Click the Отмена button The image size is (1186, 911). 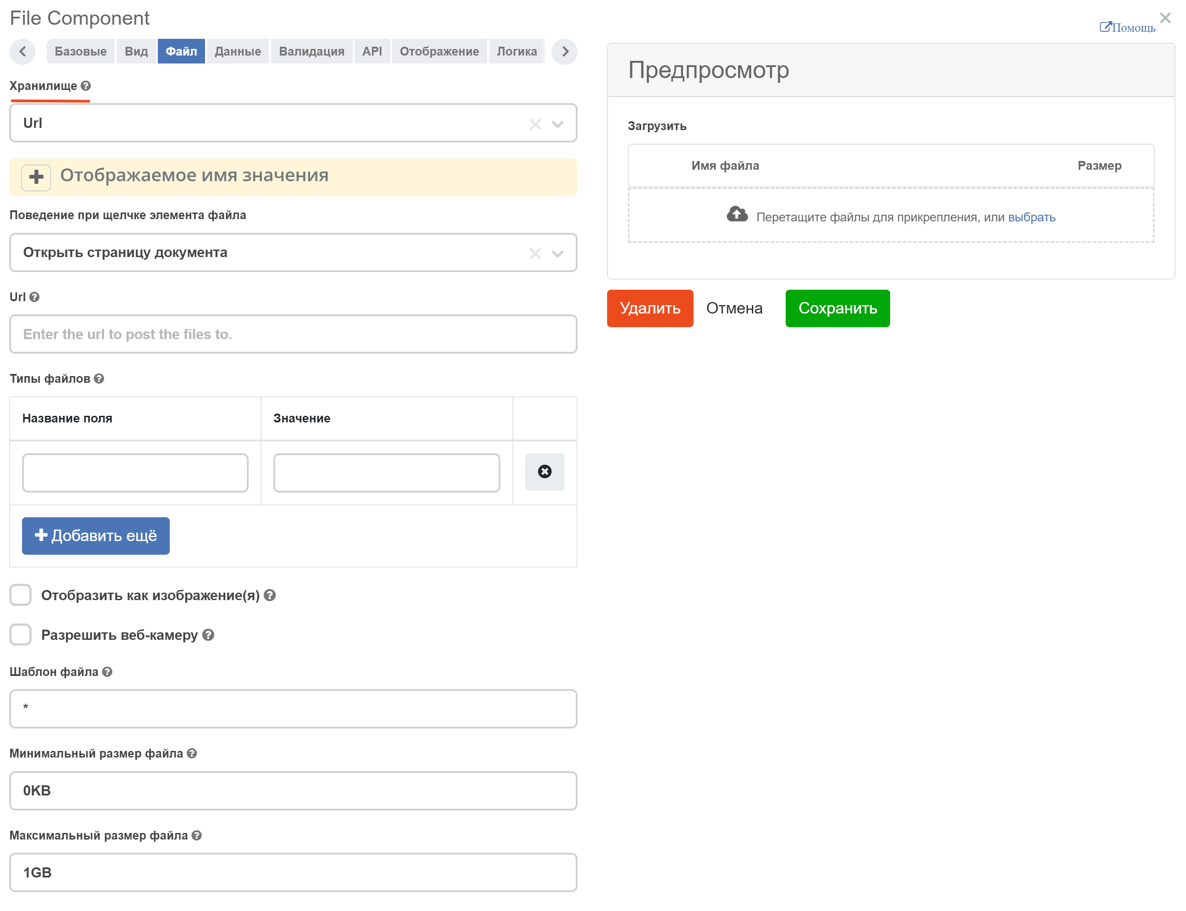click(734, 309)
